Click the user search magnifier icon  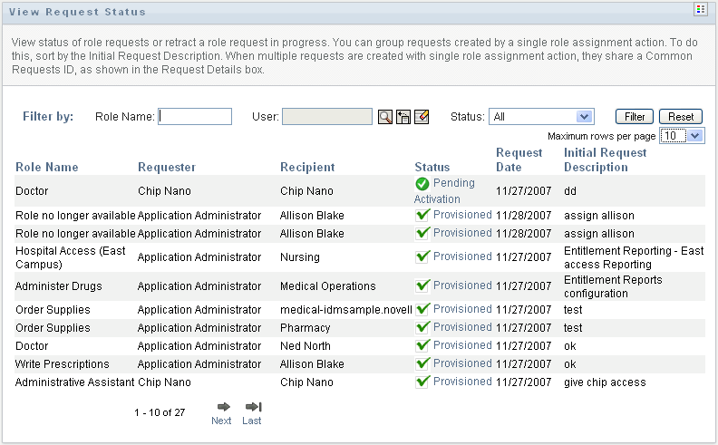coord(385,117)
